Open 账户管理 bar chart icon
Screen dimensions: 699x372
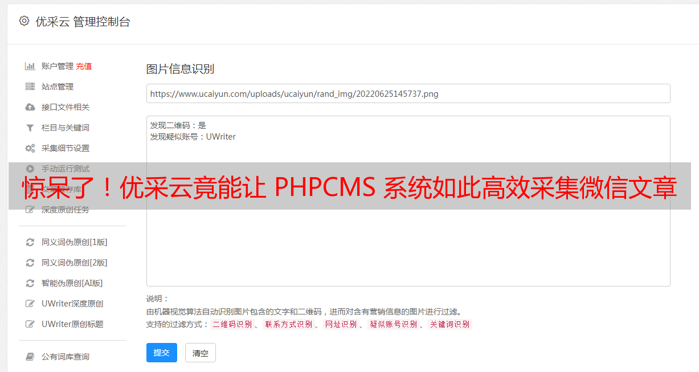pyautogui.click(x=30, y=66)
